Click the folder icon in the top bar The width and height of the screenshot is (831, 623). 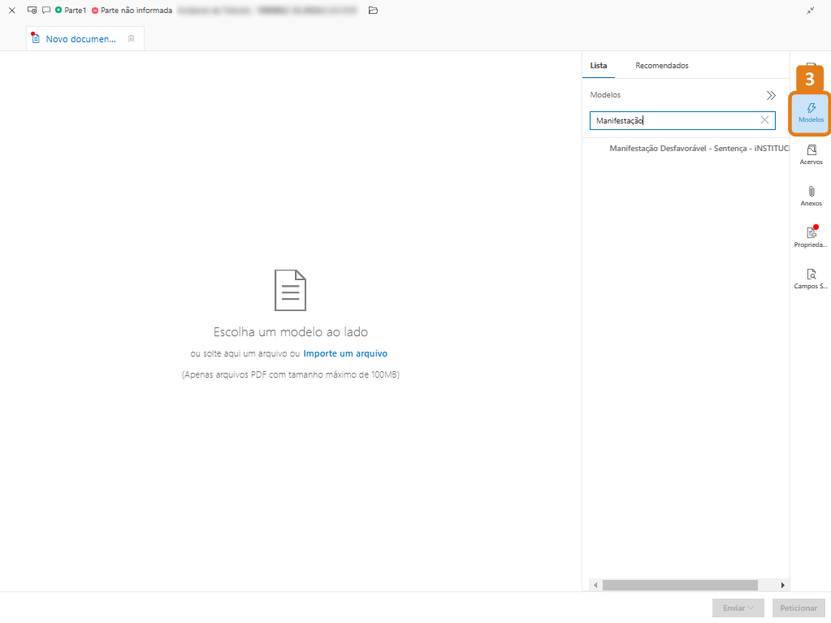pyautogui.click(x=373, y=11)
